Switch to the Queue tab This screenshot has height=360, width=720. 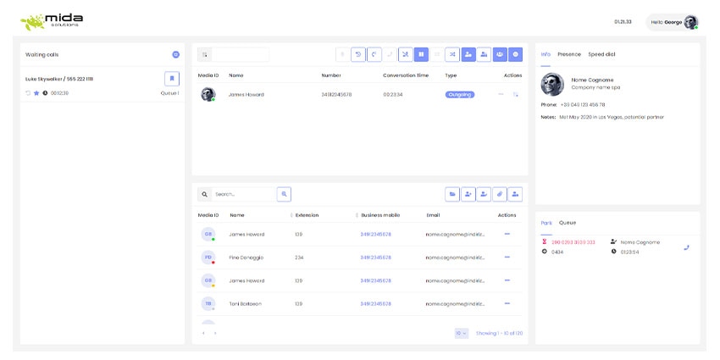pos(567,223)
